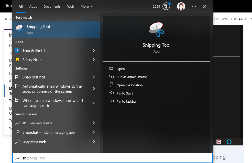The width and height of the screenshot is (252, 163).
Task: Expand When I snap a window arrow
Action: tap(94, 103)
